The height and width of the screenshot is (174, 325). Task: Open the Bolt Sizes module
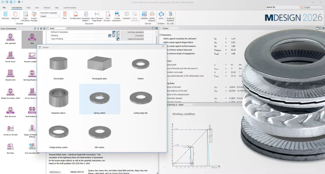10,148
